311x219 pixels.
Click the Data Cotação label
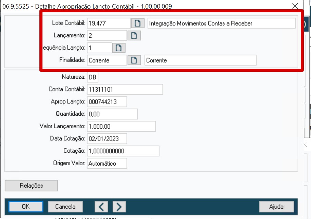[67, 138]
